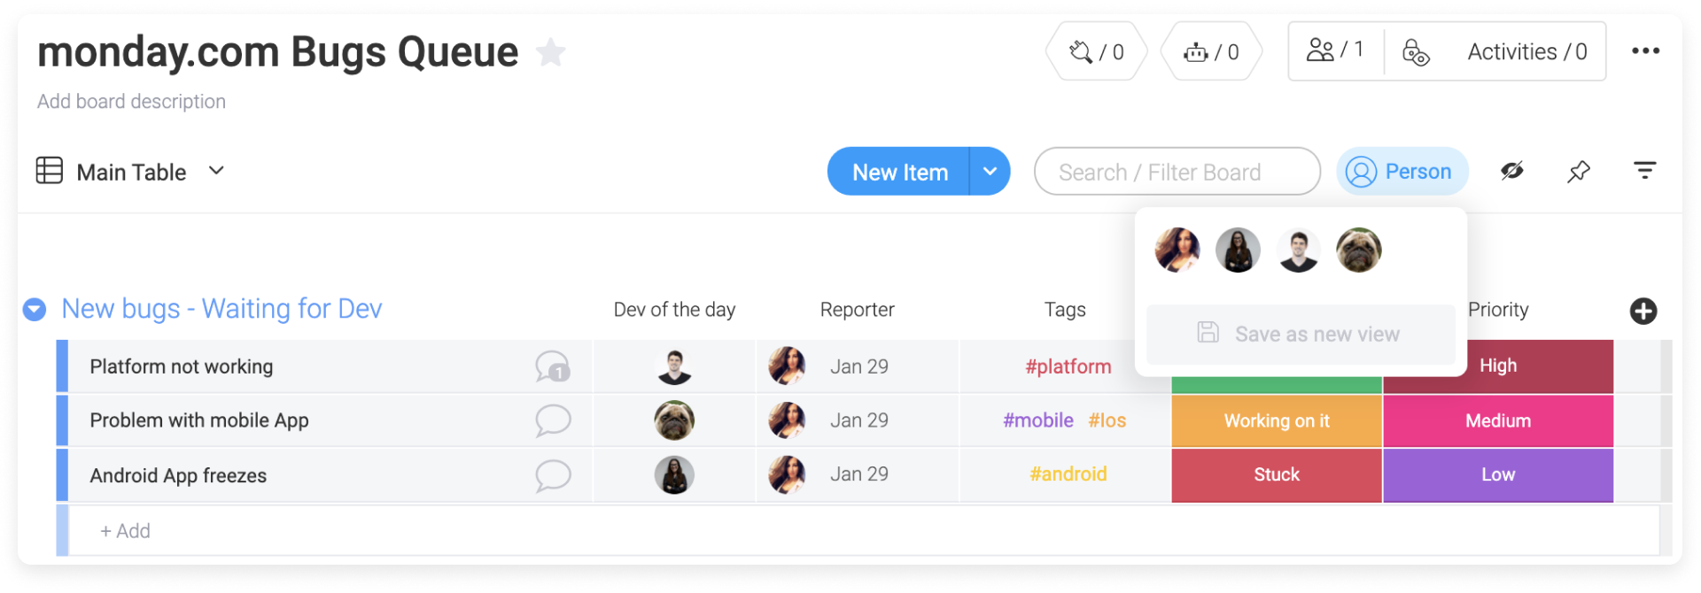This screenshot has height=593, width=1701.
Task: Toggle the hidden columns eye icon
Action: (x=1512, y=171)
